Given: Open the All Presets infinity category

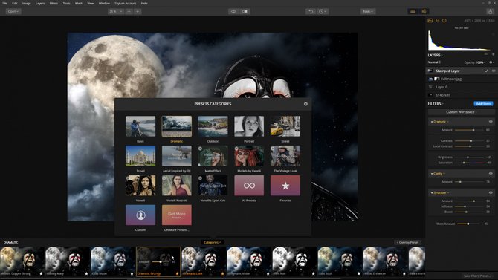Looking at the screenshot, I should 249,186.
